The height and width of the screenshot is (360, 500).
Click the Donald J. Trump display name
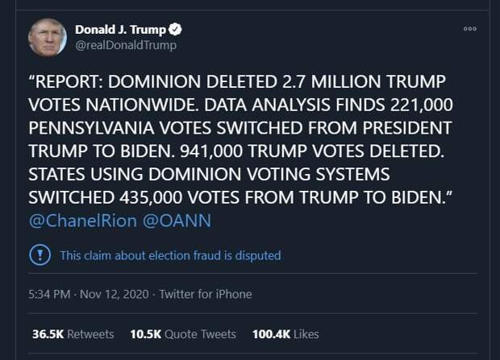pos(120,29)
